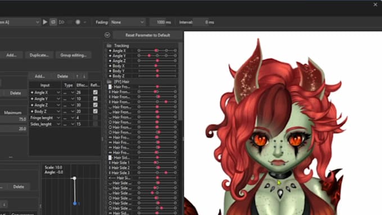This screenshot has width=382, height=215.
Task: Click the Hair Side 1 parameter icon
Action: (110, 163)
